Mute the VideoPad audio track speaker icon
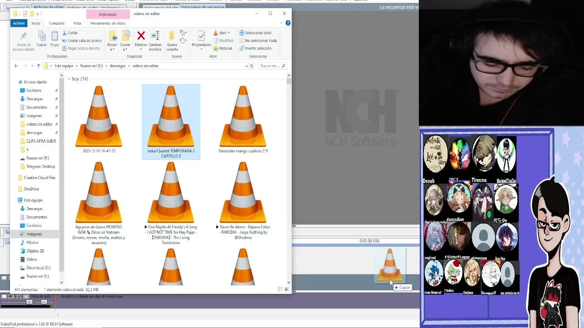 (11, 297)
